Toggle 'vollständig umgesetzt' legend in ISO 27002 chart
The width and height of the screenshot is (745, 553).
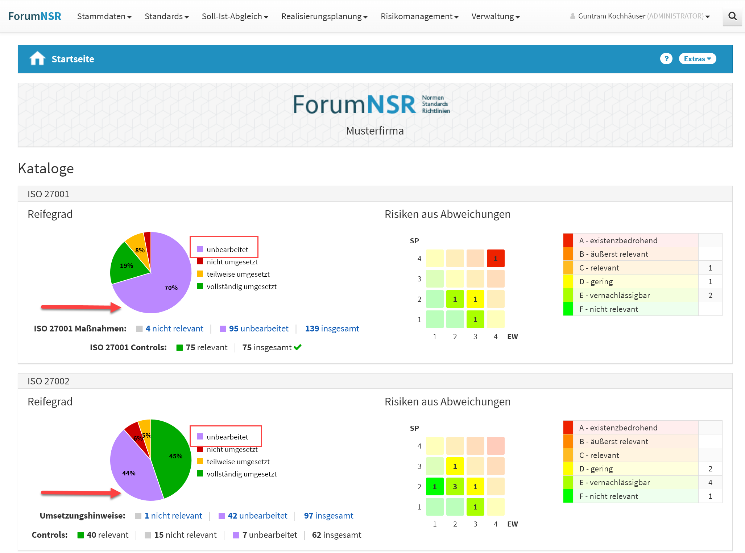point(241,474)
